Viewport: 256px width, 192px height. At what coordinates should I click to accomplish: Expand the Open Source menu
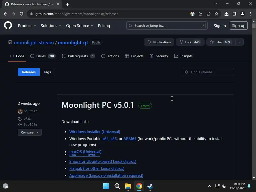pyautogui.click(x=80, y=26)
